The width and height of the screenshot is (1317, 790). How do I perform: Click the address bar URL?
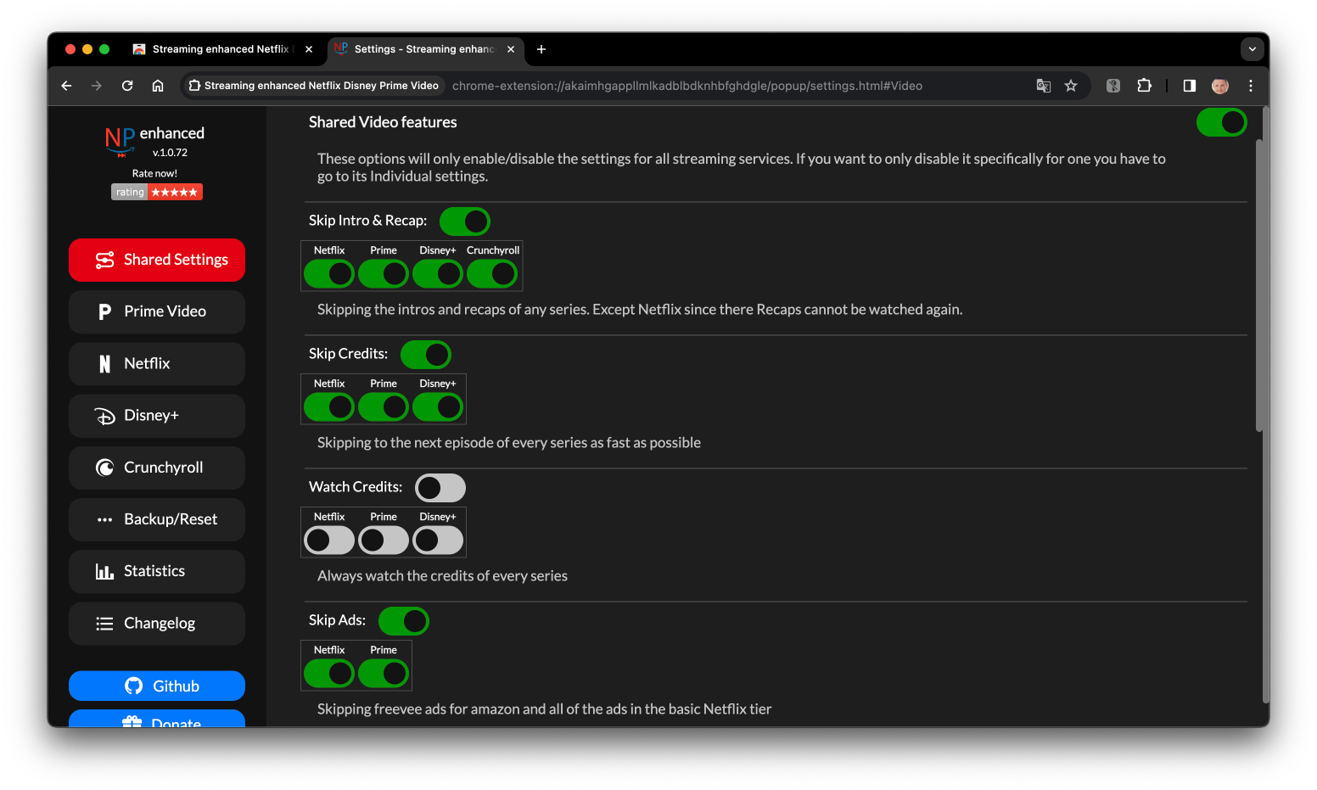pos(687,86)
